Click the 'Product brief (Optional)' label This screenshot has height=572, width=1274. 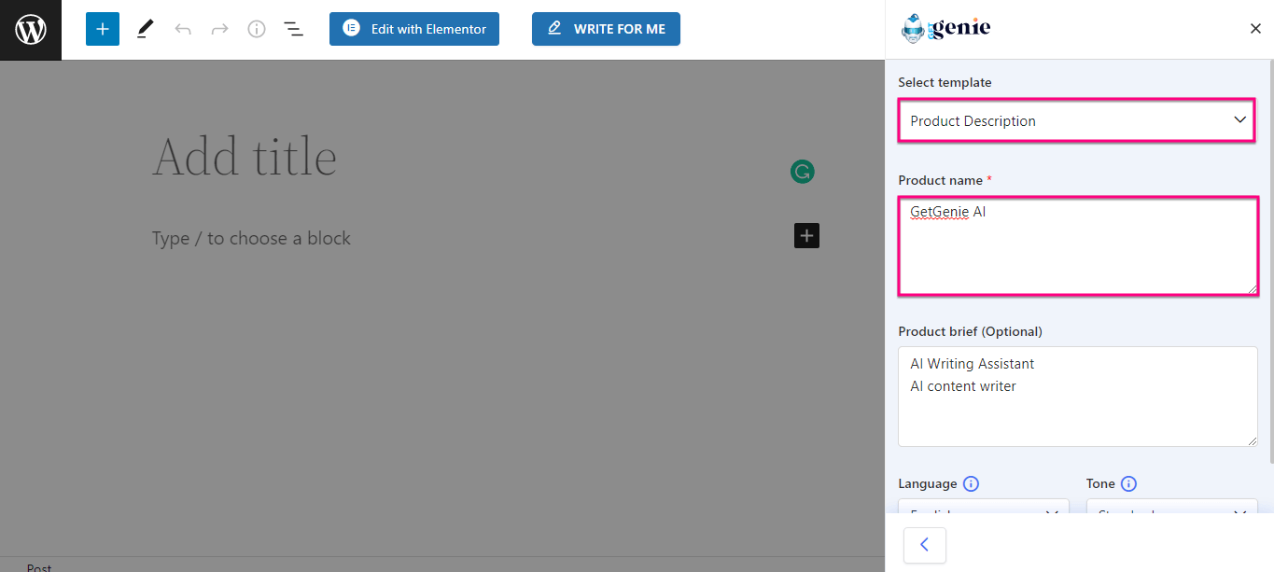(970, 331)
